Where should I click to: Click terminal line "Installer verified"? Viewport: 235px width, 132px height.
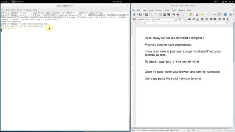coord(11,22)
